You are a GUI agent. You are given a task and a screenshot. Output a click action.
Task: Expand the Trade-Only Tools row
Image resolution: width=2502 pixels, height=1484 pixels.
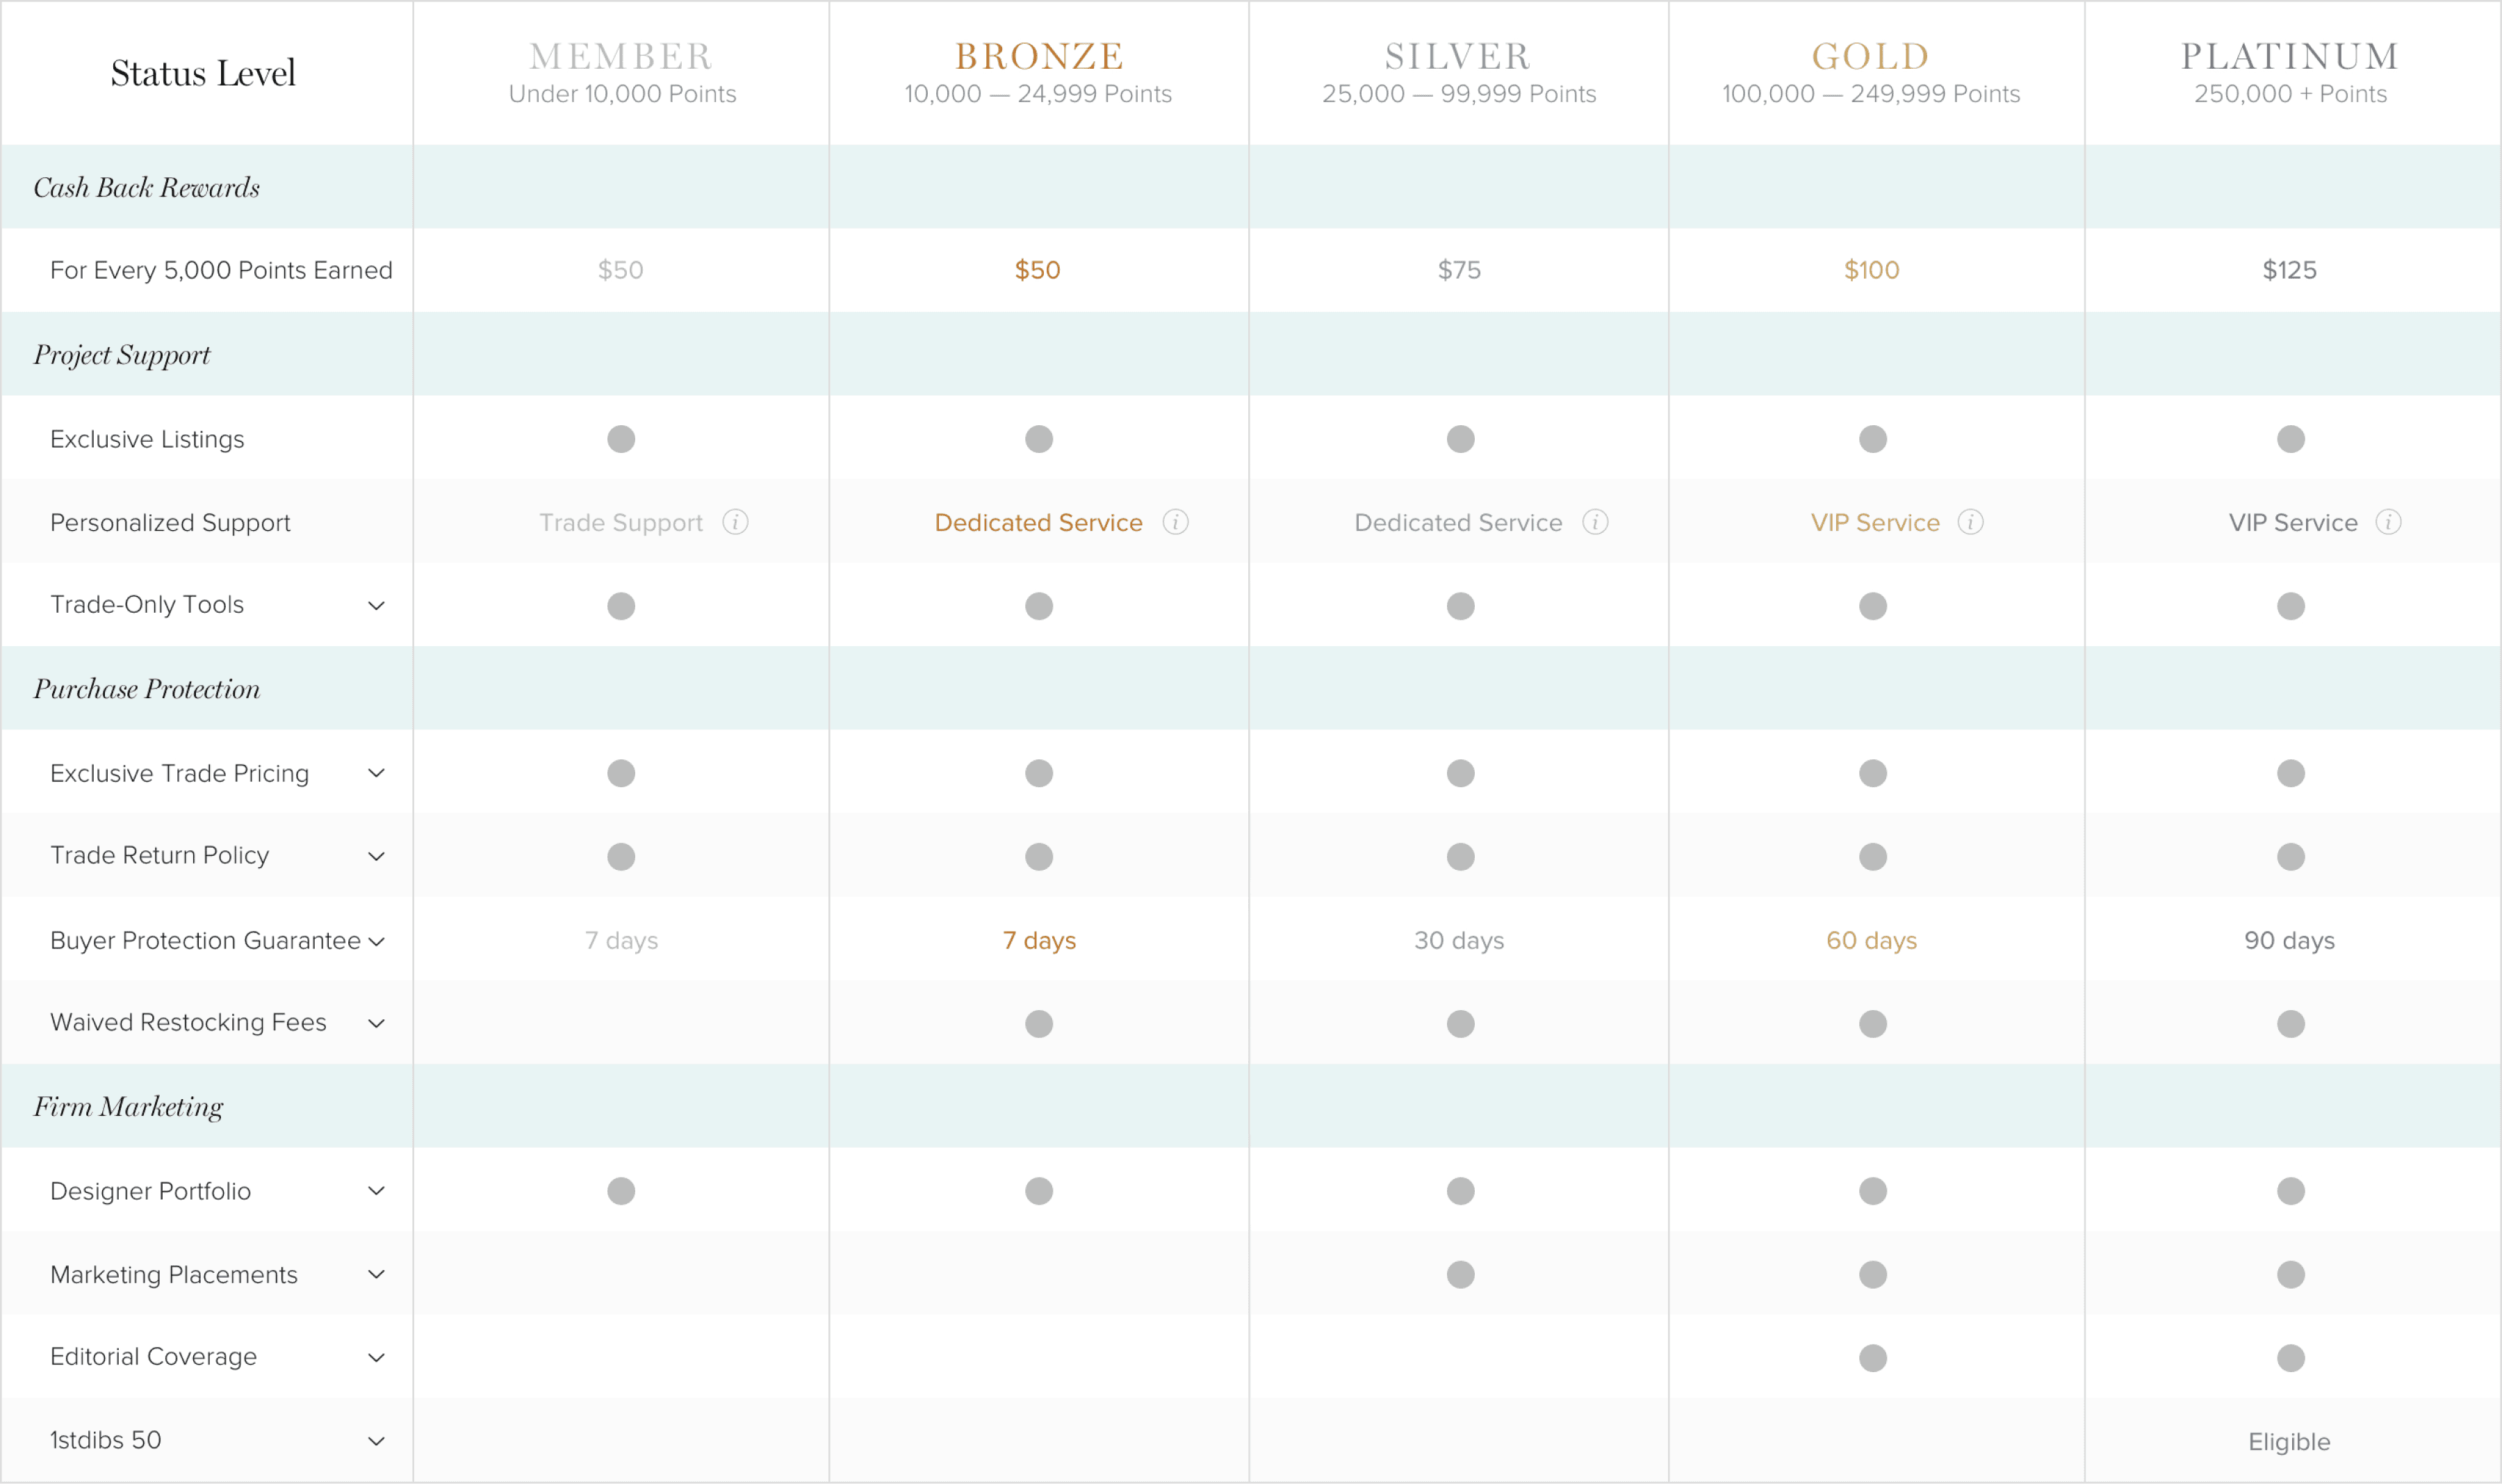coord(376,606)
